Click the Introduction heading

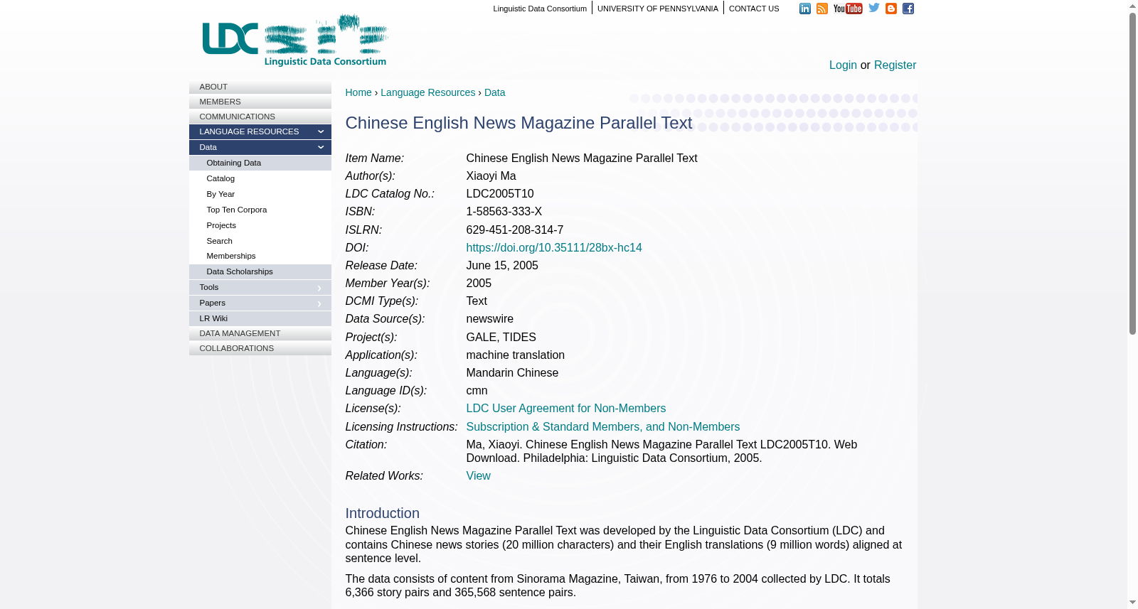(x=382, y=513)
